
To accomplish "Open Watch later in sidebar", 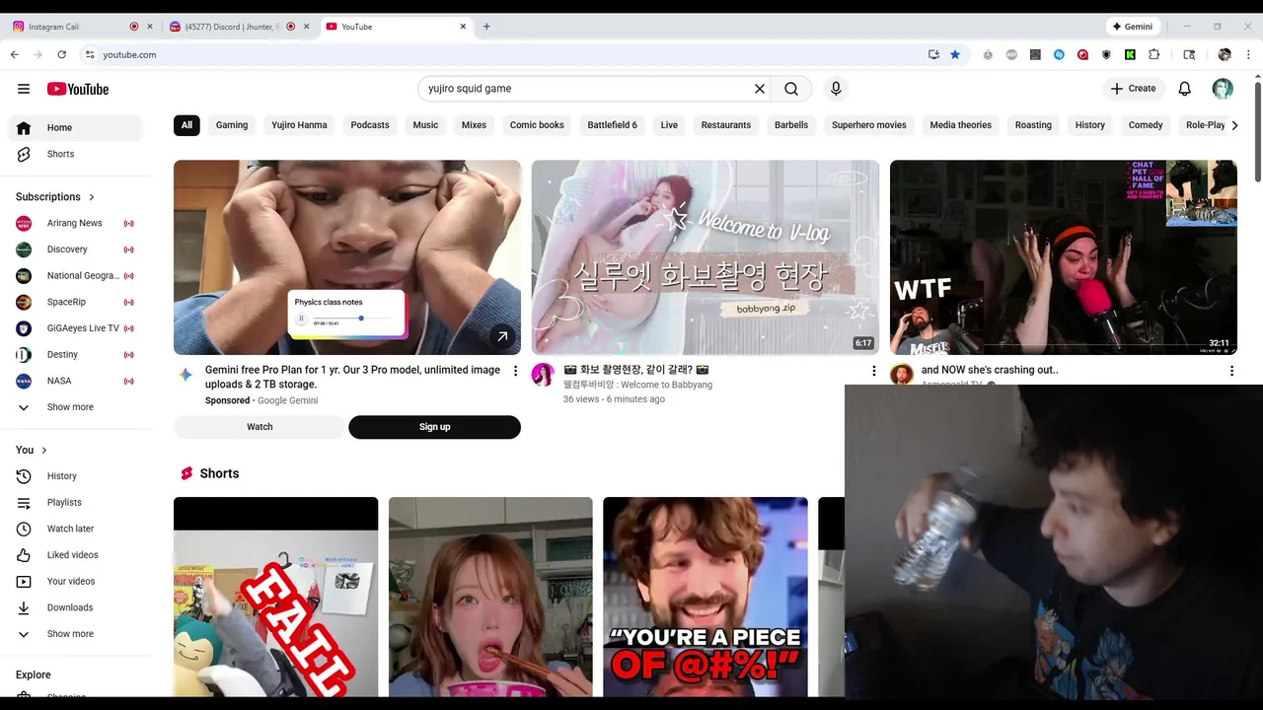I will (x=75, y=529).
